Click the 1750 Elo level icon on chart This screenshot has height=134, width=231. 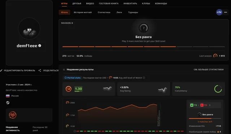[67, 115]
